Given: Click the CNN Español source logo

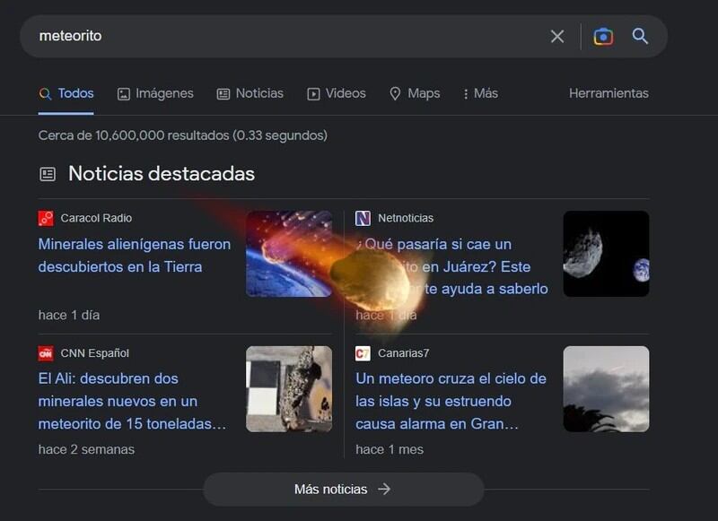Looking at the screenshot, I should [x=46, y=353].
